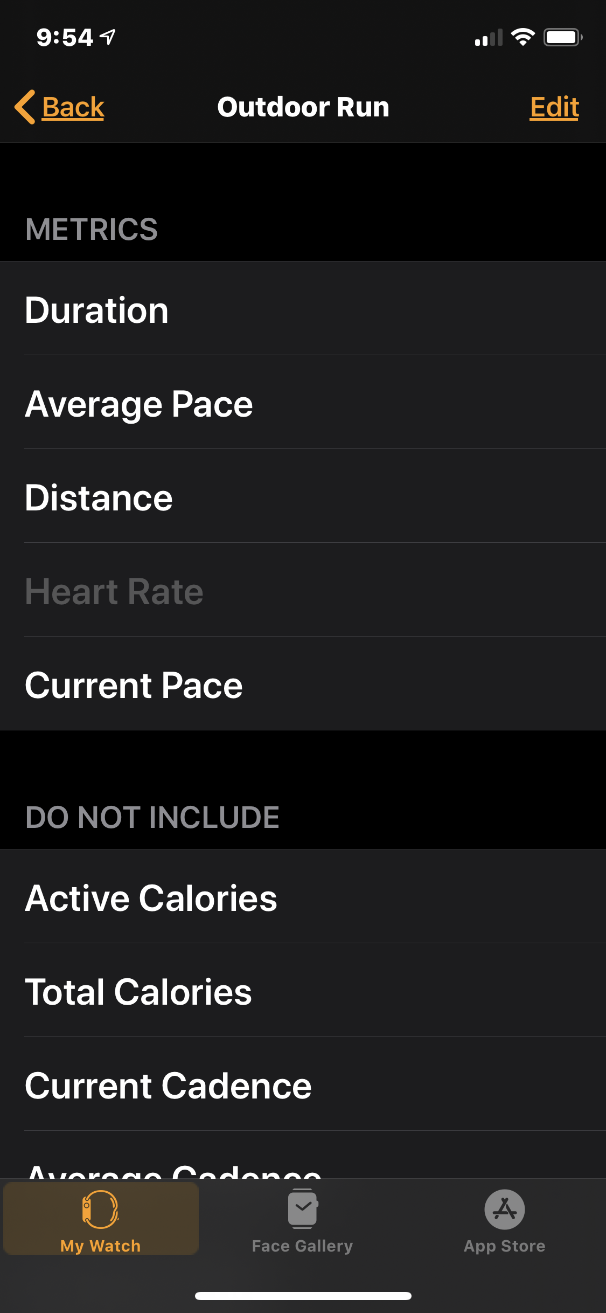Select the Duration metric row
The height and width of the screenshot is (1313, 606).
pos(303,309)
